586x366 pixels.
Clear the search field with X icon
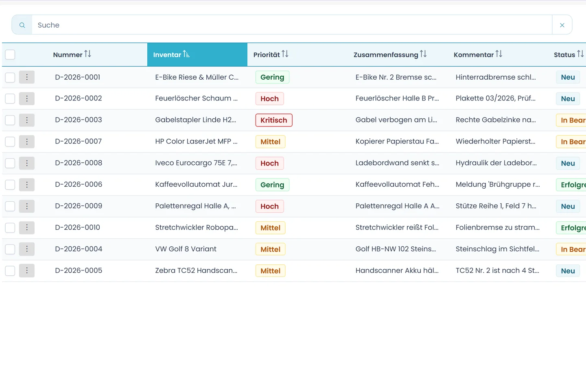pos(562,25)
